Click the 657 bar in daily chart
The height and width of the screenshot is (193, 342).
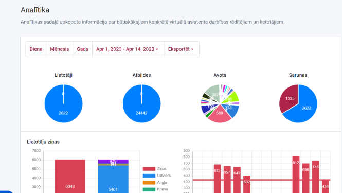click(x=227, y=180)
